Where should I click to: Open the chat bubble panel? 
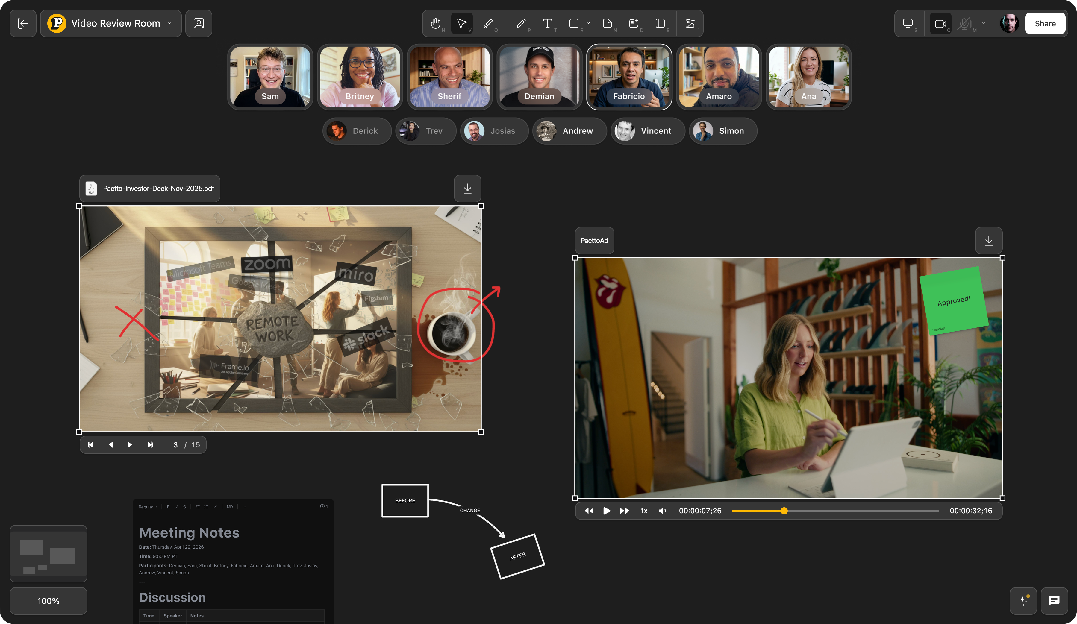[x=1054, y=601]
